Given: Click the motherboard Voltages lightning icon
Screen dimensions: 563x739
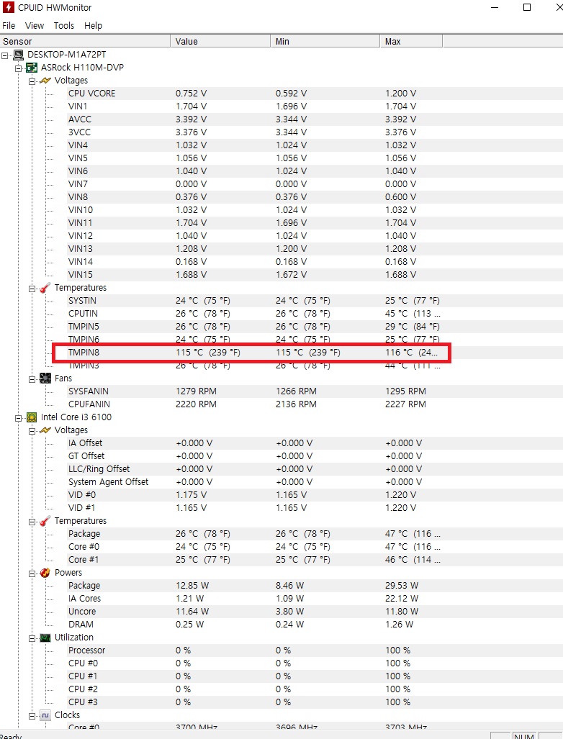Looking at the screenshot, I should tap(45, 81).
